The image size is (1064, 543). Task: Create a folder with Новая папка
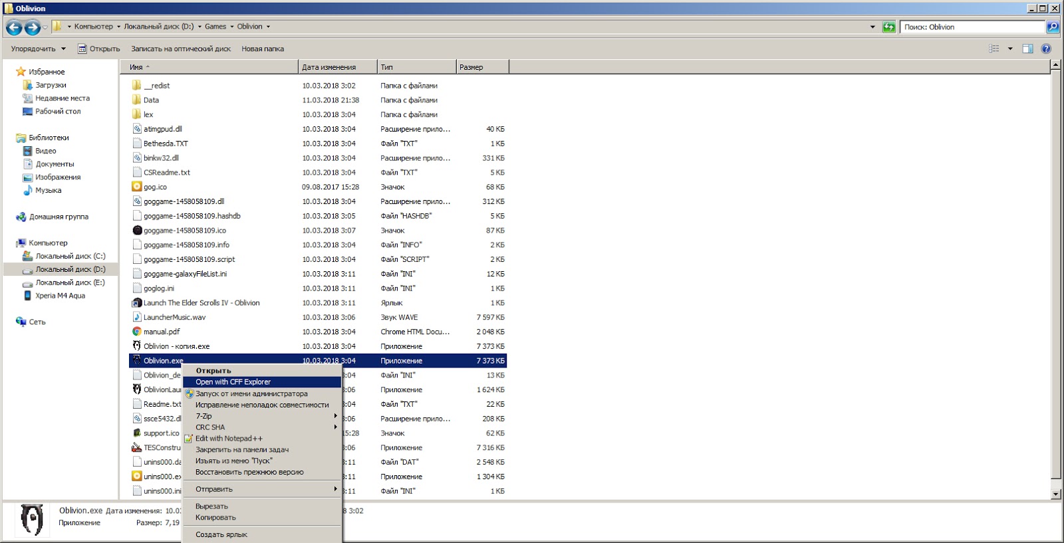(263, 49)
